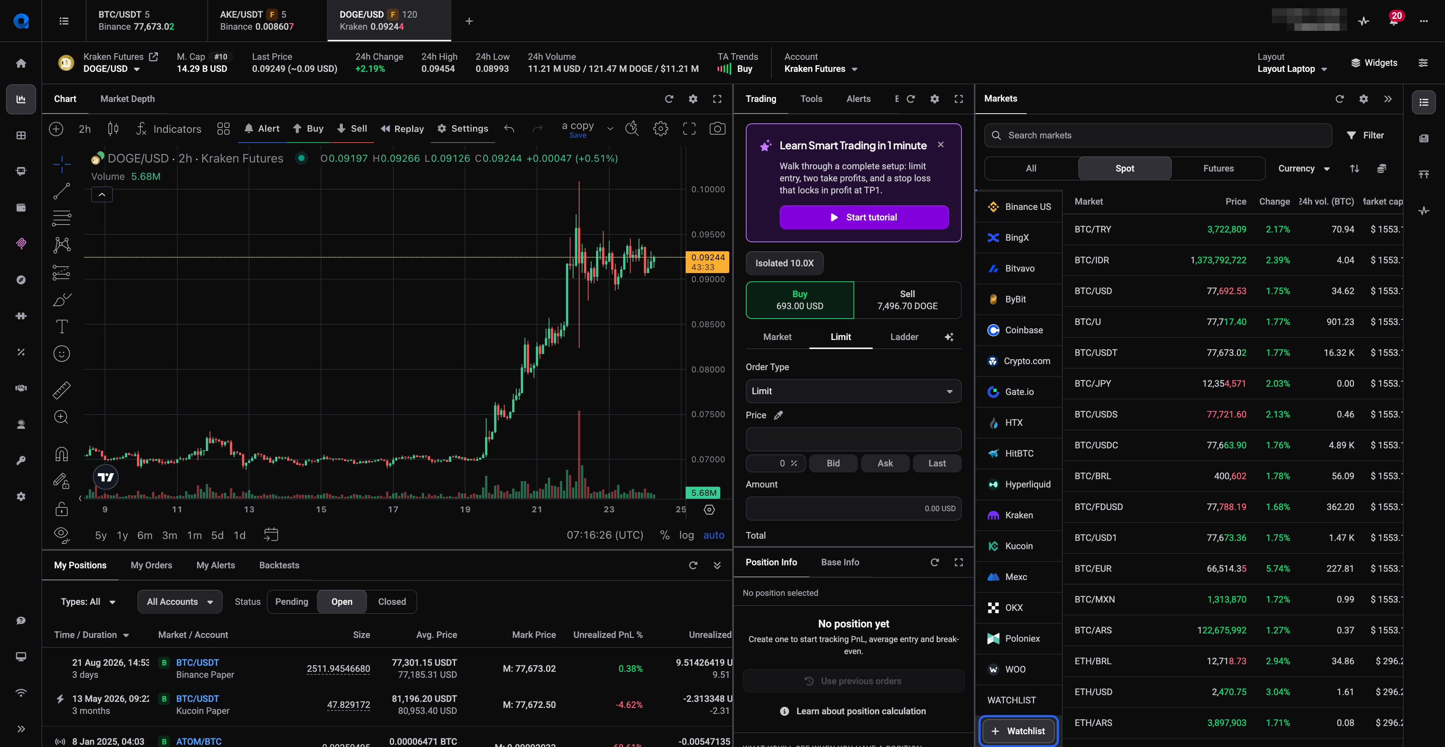Expand the Currency dropdown
This screenshot has width=1445, height=747.
(x=1304, y=168)
